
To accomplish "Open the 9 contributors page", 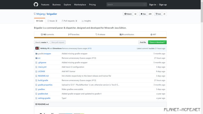I will pos(127,35).
